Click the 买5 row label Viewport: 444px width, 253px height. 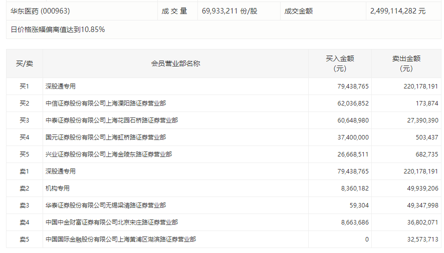pyautogui.click(x=25, y=154)
